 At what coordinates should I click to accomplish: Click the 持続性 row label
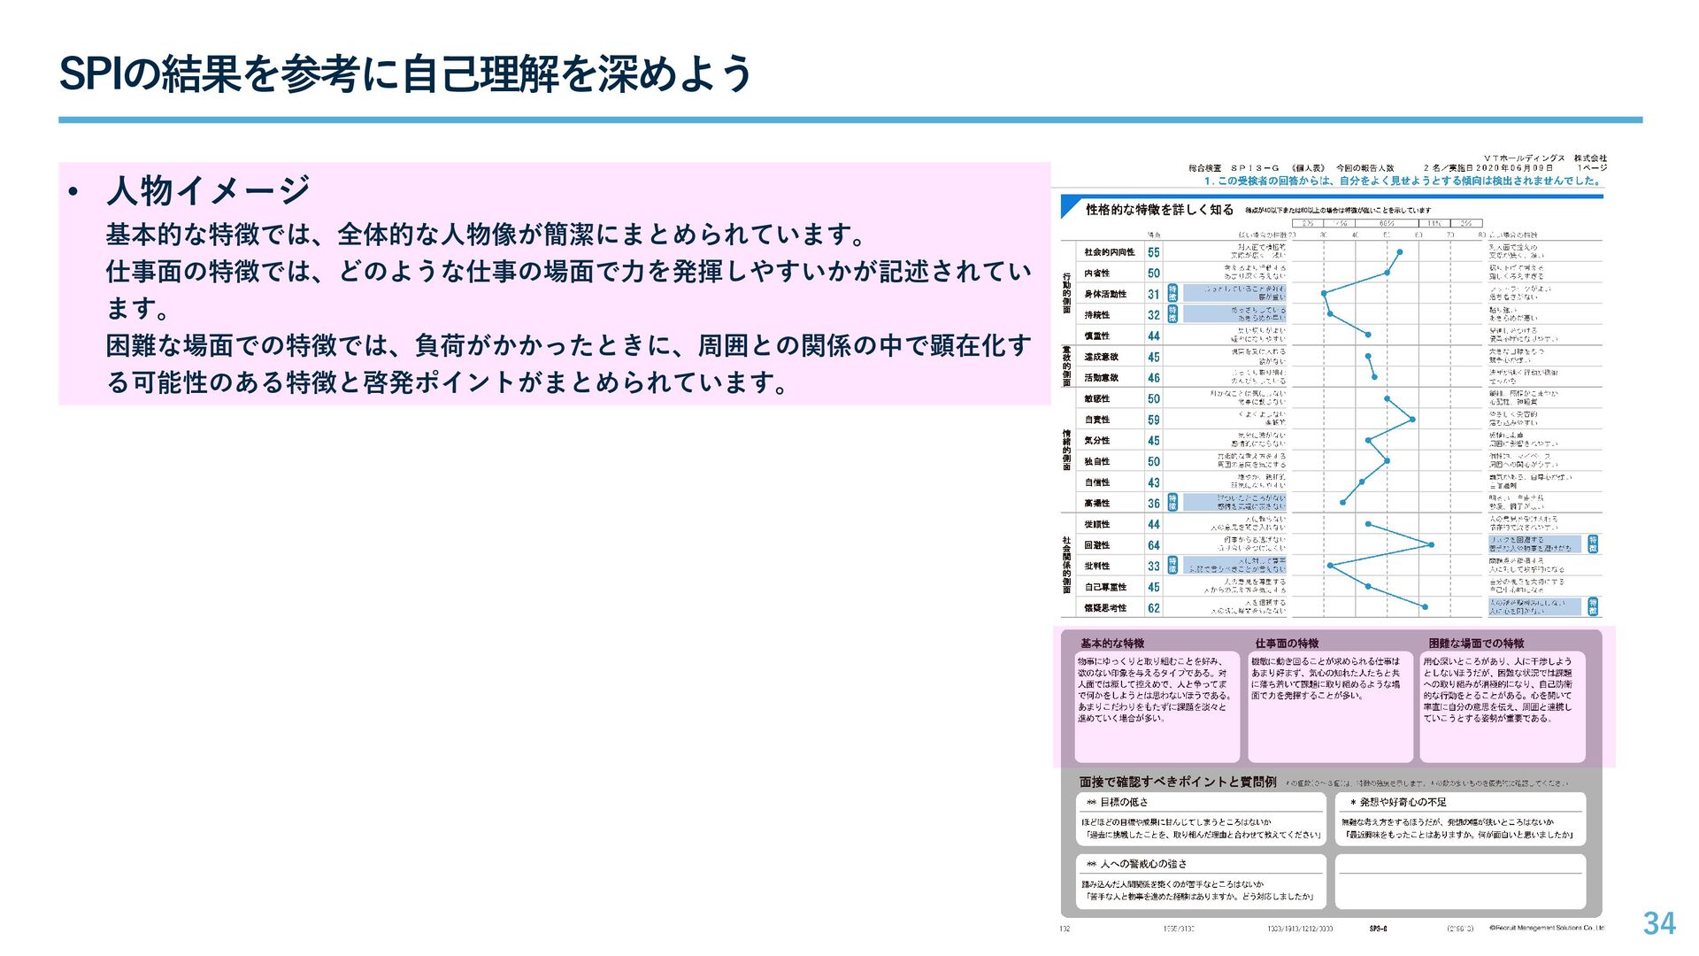[1096, 315]
